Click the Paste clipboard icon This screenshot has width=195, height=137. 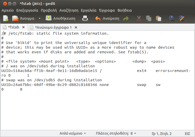tap(158, 18)
